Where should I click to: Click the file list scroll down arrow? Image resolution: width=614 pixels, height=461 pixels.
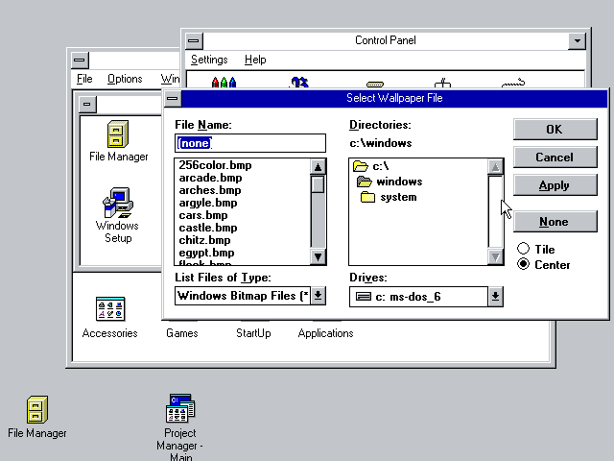[x=318, y=256]
